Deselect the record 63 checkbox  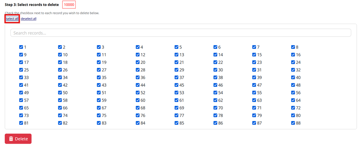254,100
